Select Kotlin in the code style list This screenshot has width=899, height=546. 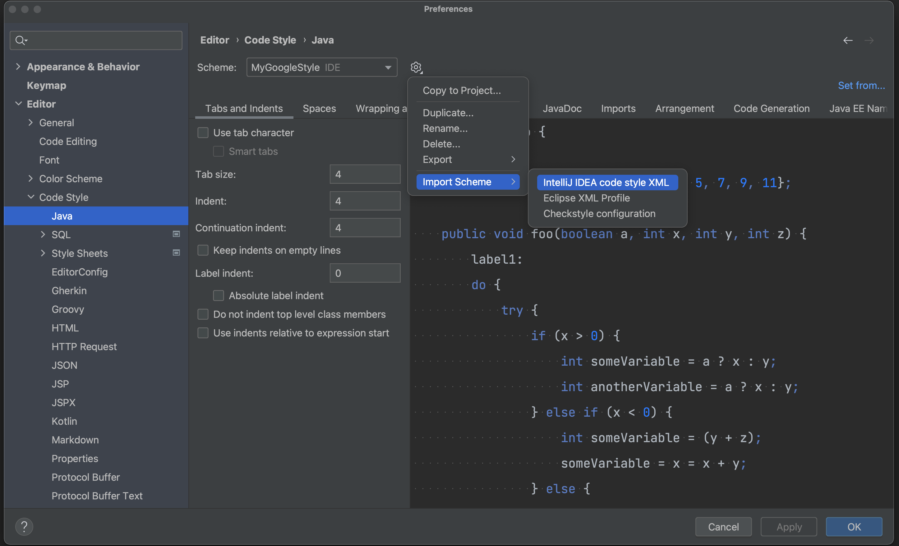(x=64, y=421)
